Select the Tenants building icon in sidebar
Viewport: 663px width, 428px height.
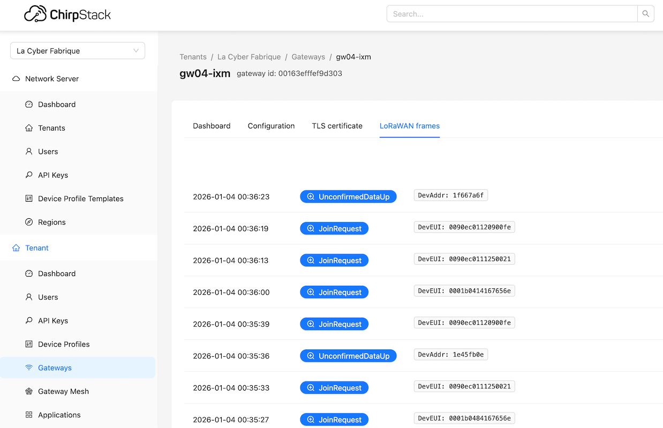pyautogui.click(x=28, y=128)
